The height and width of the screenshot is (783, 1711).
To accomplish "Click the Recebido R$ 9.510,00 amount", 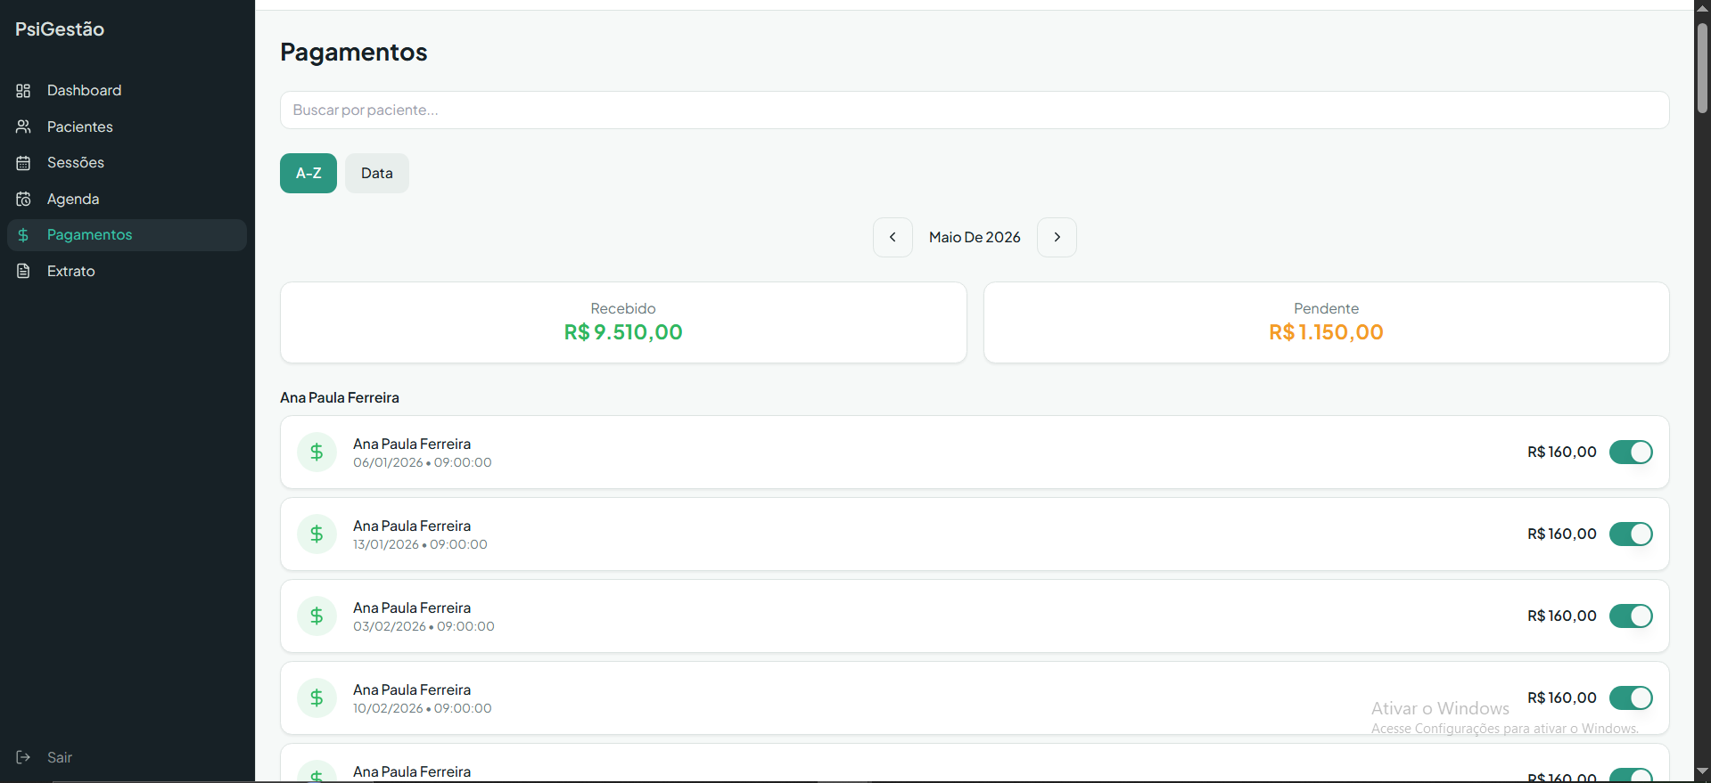I will click(x=623, y=332).
